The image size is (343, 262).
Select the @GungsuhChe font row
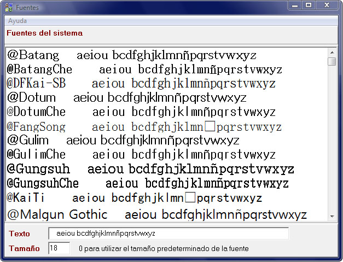point(167,183)
